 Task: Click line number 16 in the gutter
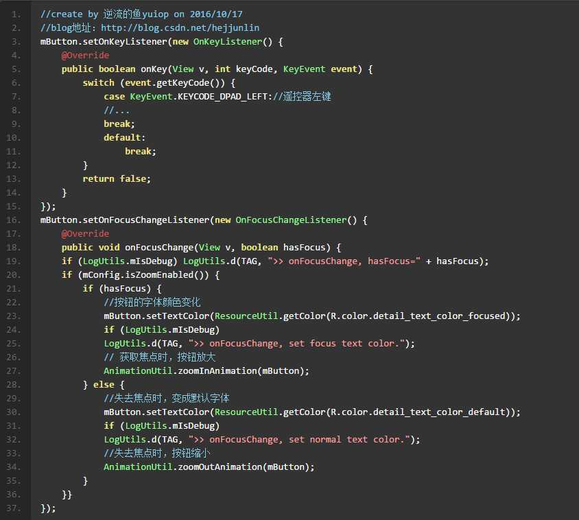14,220
